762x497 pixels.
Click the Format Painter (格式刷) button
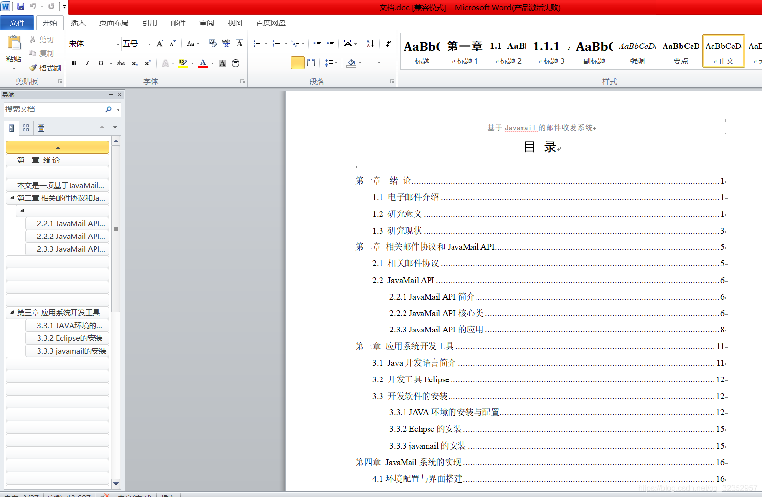point(45,68)
